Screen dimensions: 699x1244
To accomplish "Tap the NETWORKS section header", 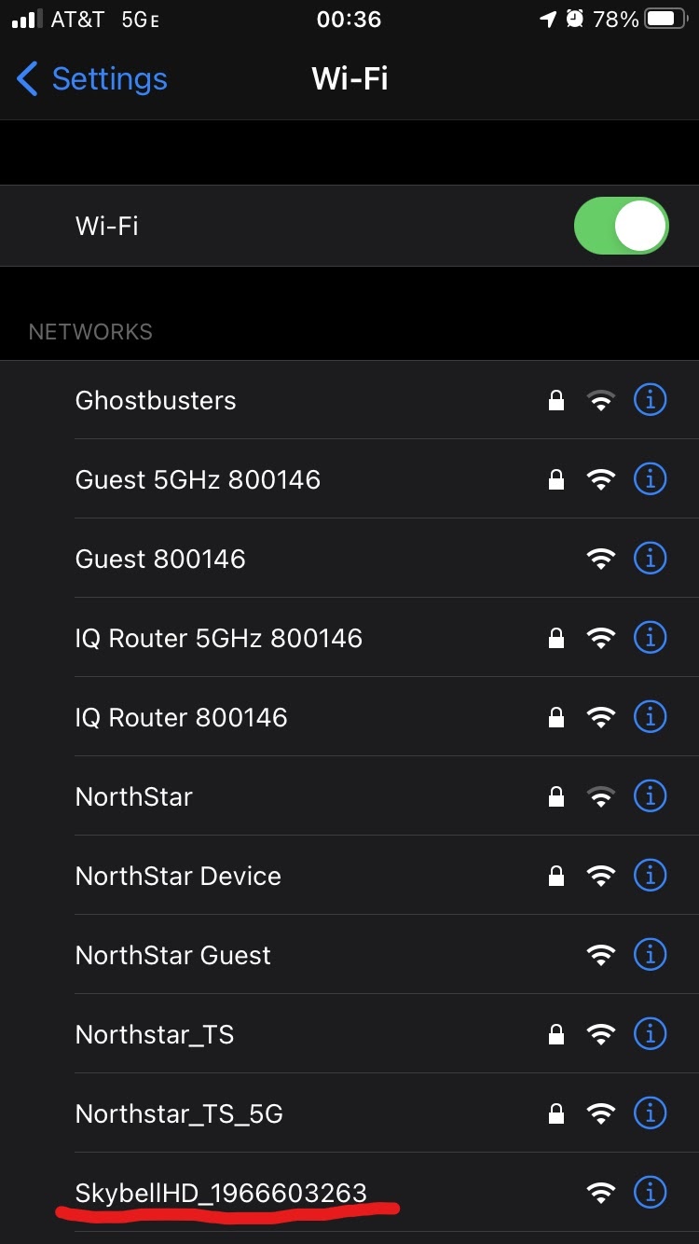I will [90, 331].
